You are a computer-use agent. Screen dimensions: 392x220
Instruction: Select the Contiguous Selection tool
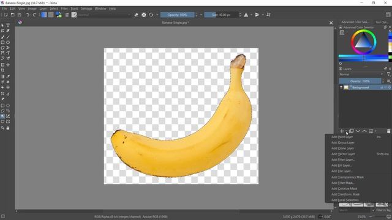point(2,116)
